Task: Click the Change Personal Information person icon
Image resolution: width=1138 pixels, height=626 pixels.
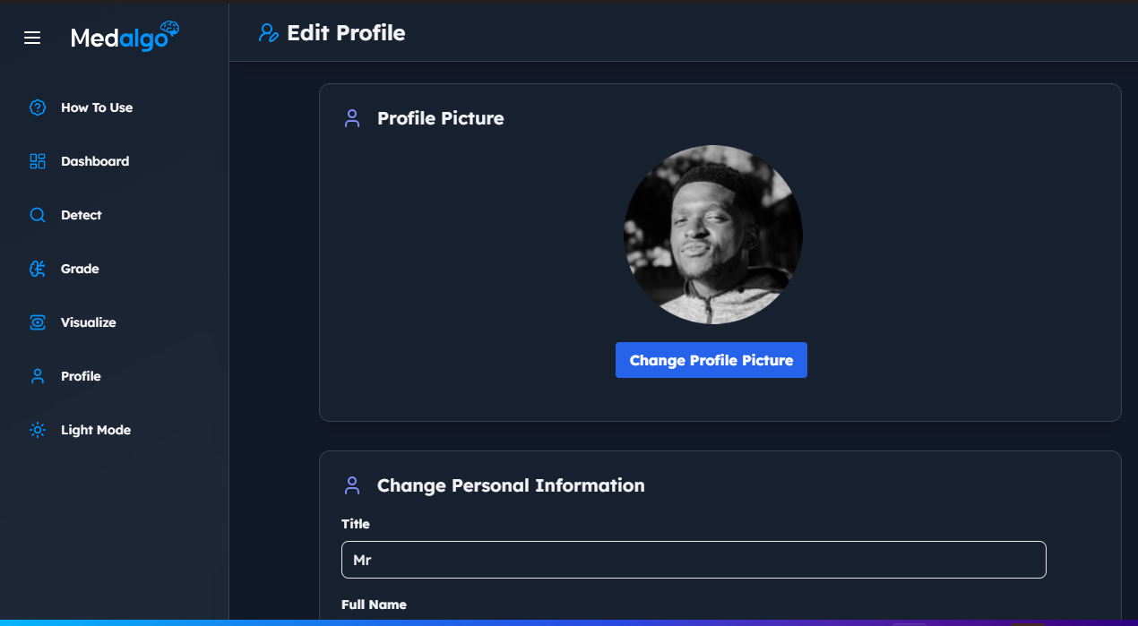Action: pos(351,485)
